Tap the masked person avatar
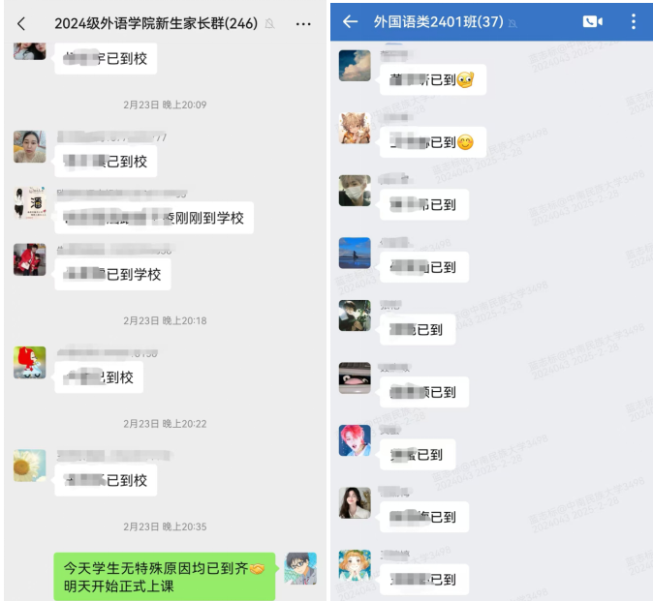 coord(355,191)
